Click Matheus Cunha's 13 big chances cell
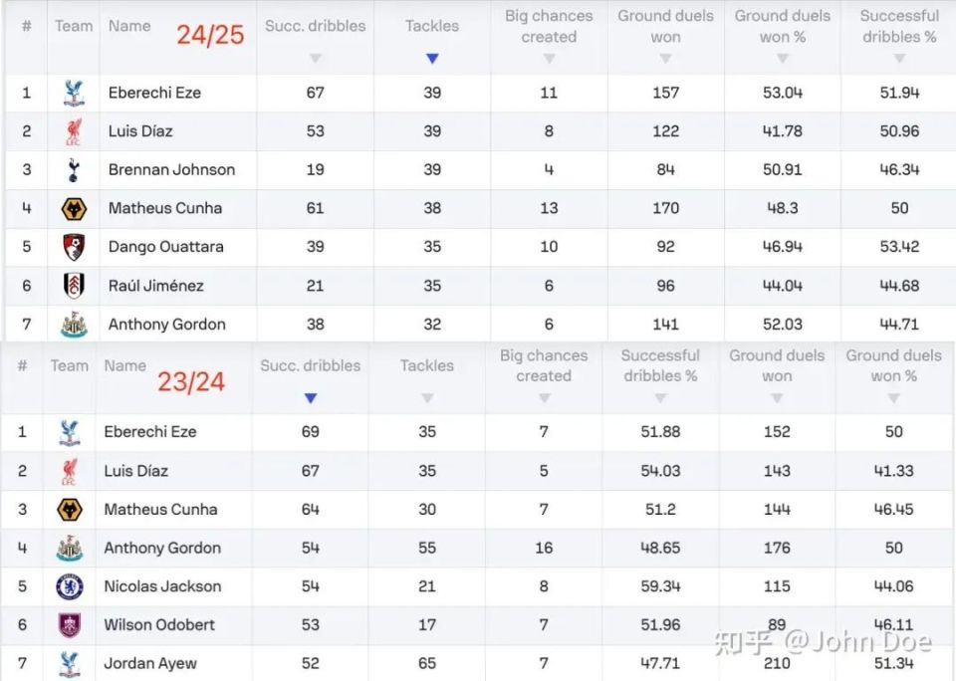 pyautogui.click(x=549, y=208)
